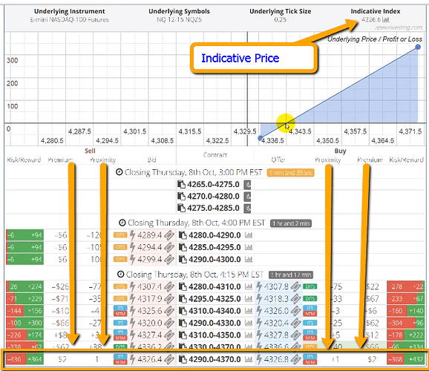The width and height of the screenshot is (429, 371).
Task: Click the chart icon for contract 4280.0-4290.0
Action: 249,235
